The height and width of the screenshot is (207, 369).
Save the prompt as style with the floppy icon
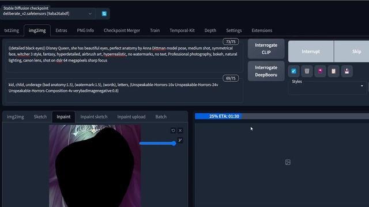pos(347,71)
